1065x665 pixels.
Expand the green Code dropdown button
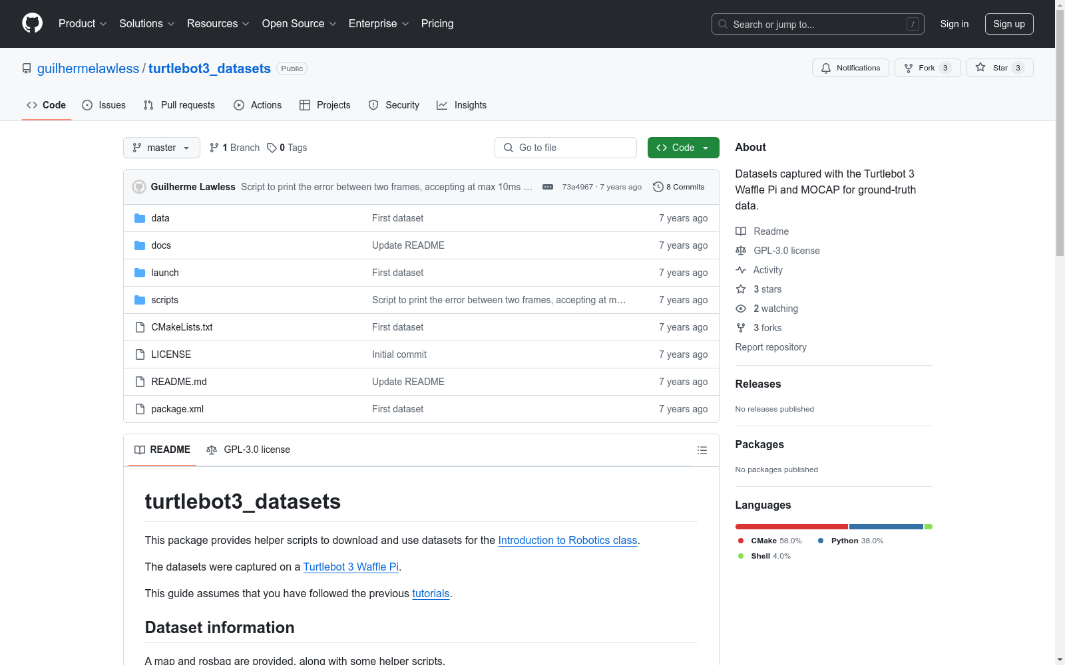tap(683, 148)
